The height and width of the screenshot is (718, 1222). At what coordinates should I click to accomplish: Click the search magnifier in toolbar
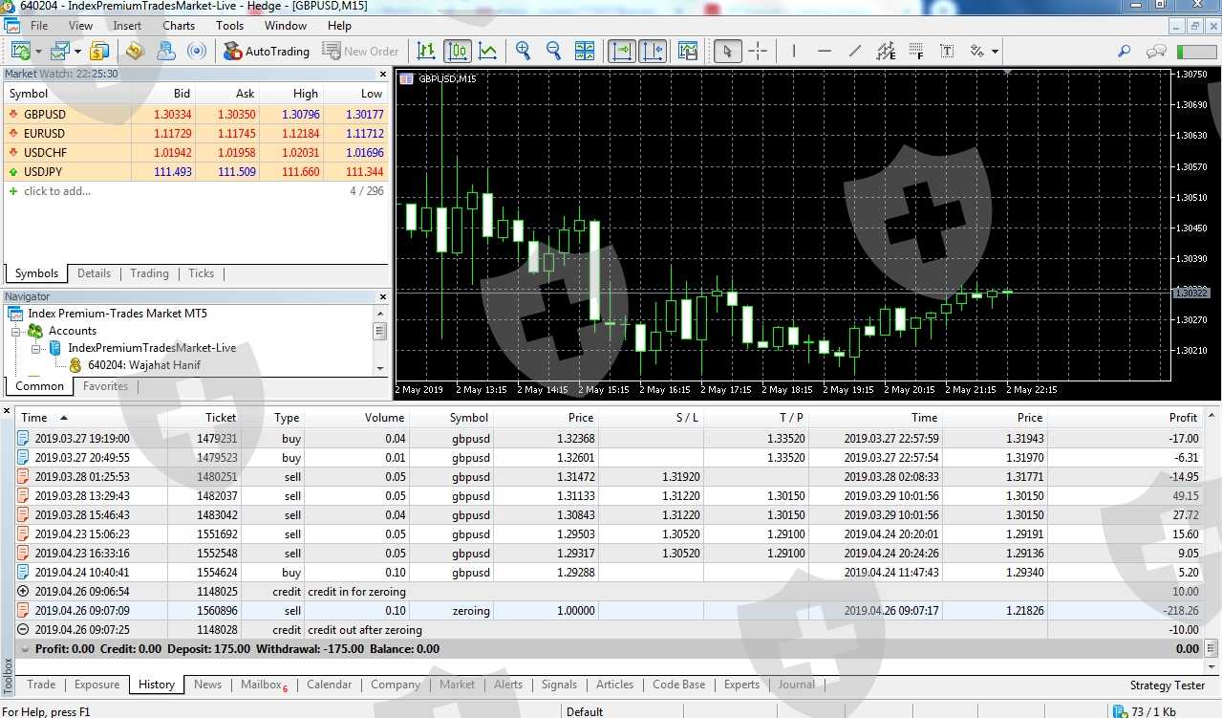[1125, 52]
